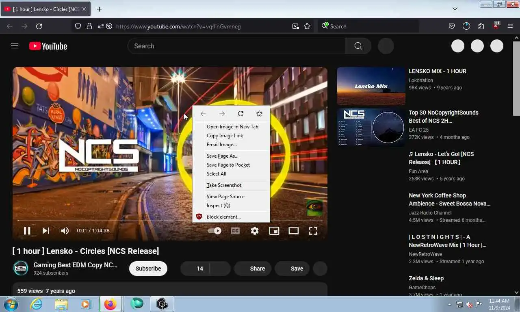The image size is (520, 312).
Task: Open Gaming Best EDM Copy NC... channel
Action: pos(75,265)
